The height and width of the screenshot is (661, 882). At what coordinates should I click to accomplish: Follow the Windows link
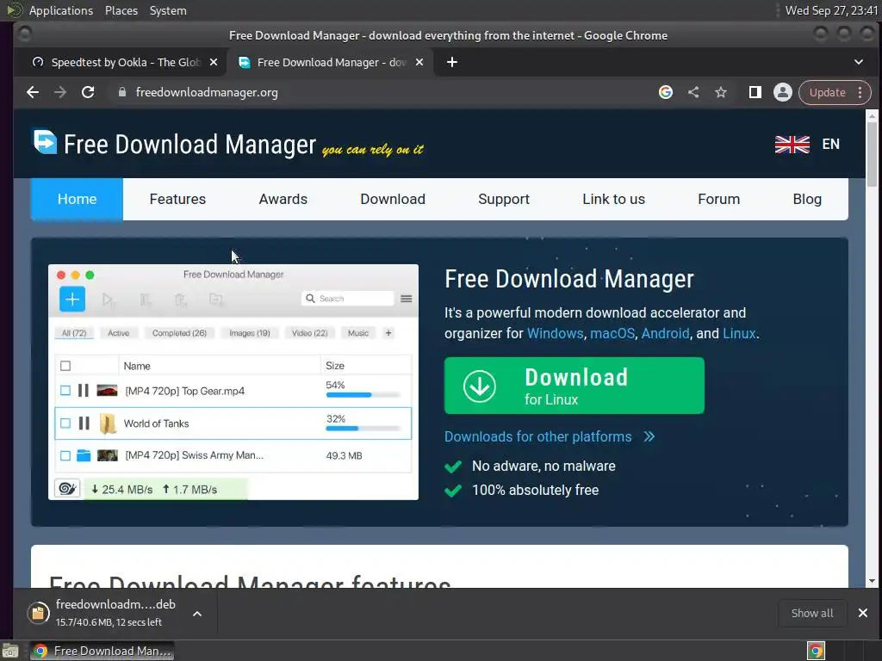555,333
